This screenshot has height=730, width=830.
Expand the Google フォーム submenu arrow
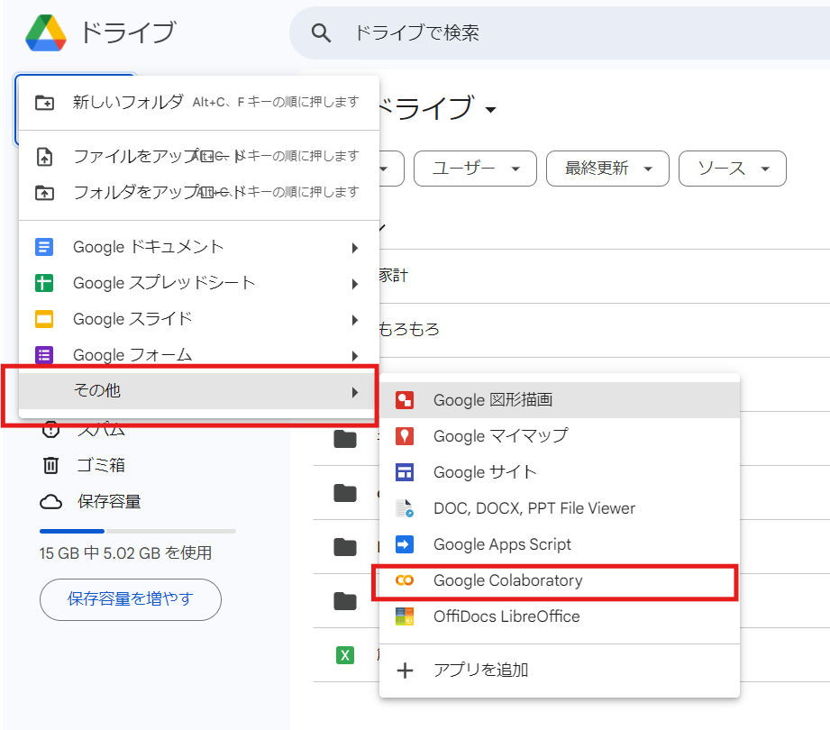[355, 356]
